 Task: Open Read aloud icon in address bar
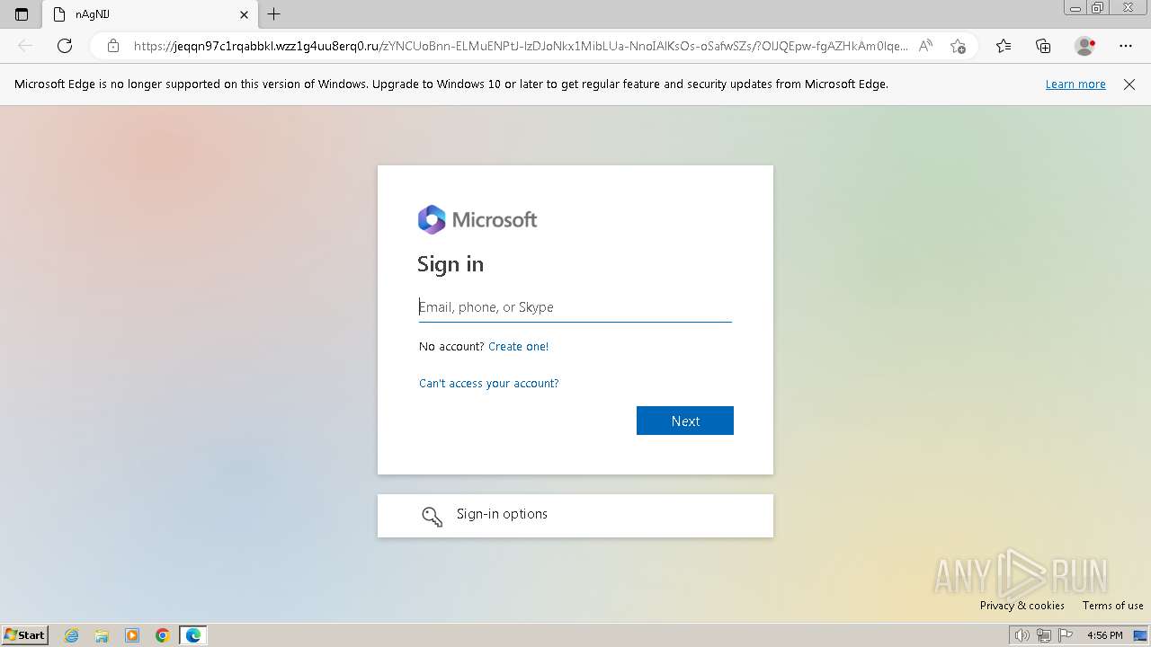[925, 46]
